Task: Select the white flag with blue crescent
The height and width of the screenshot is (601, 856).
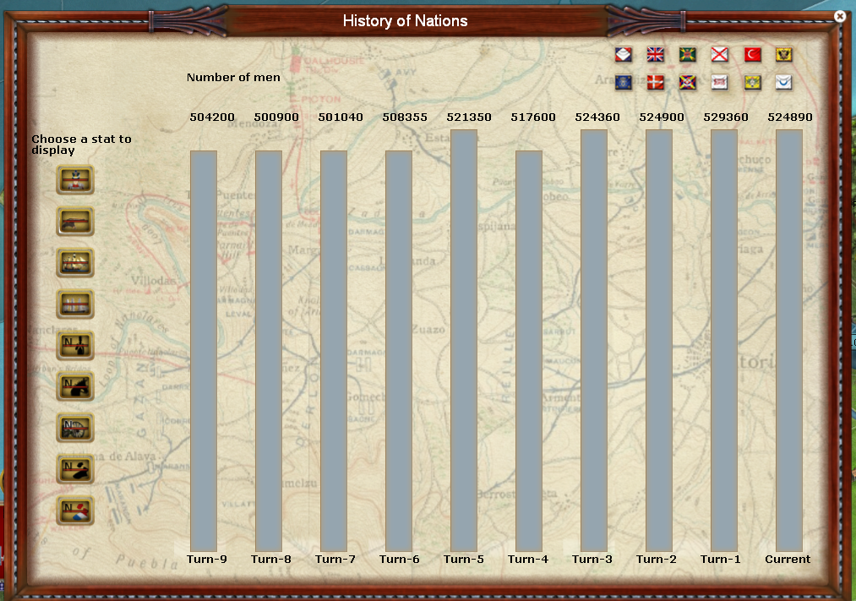Action: click(784, 82)
